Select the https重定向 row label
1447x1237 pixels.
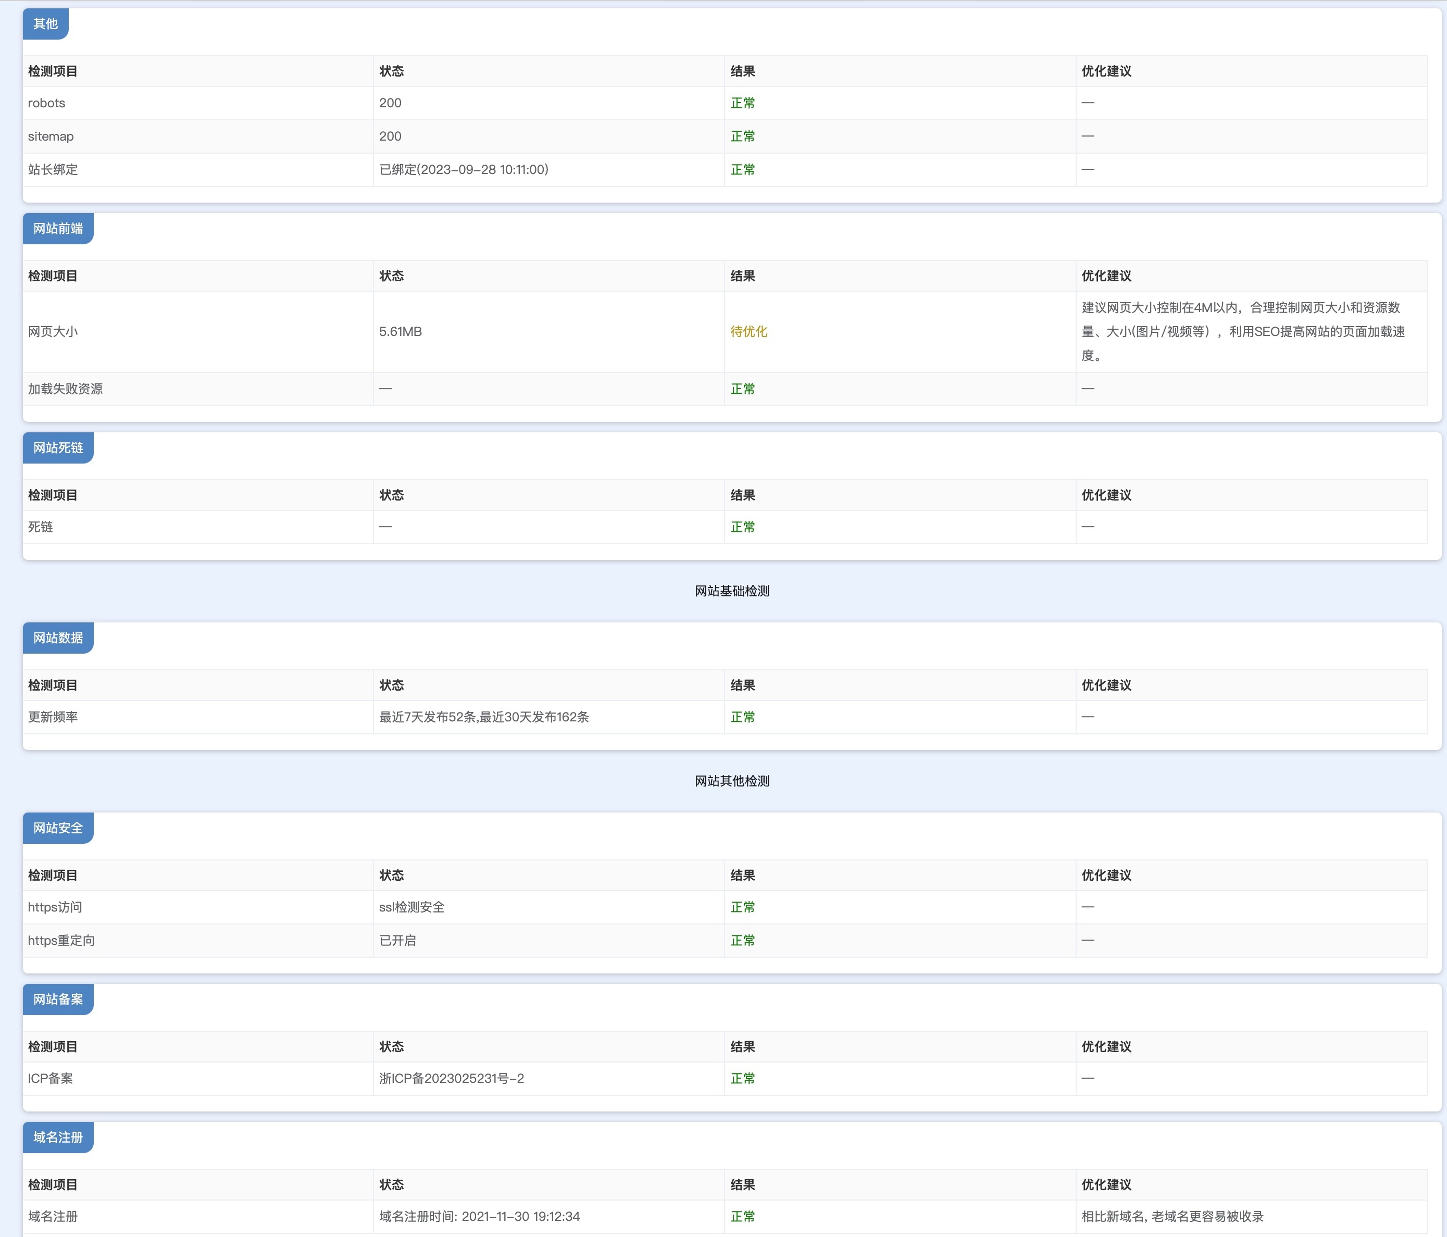click(x=61, y=940)
